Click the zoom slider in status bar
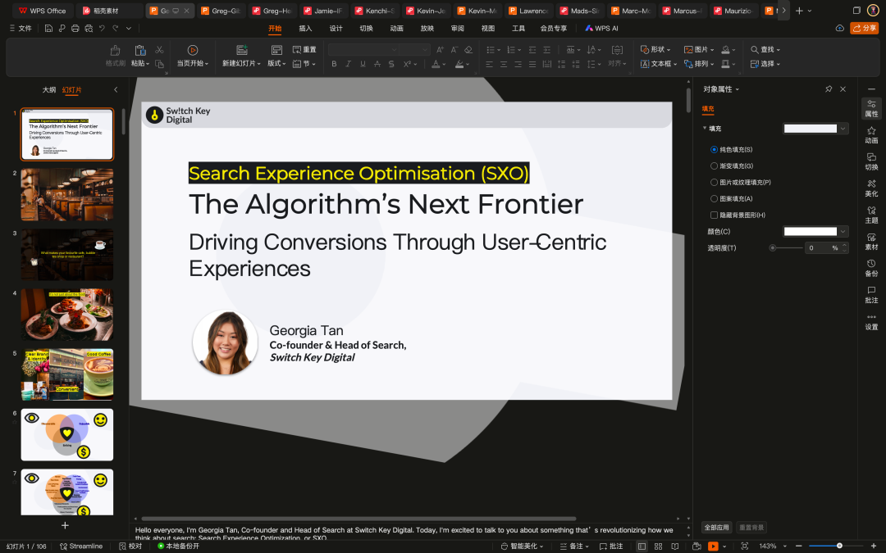This screenshot has width=886, height=553. click(x=840, y=546)
